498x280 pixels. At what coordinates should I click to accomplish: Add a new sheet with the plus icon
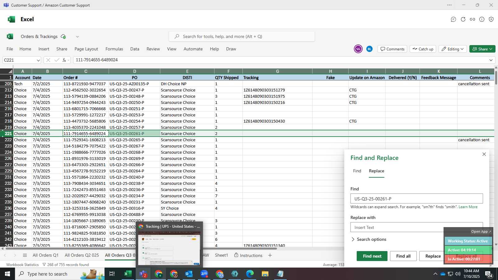point(270,255)
